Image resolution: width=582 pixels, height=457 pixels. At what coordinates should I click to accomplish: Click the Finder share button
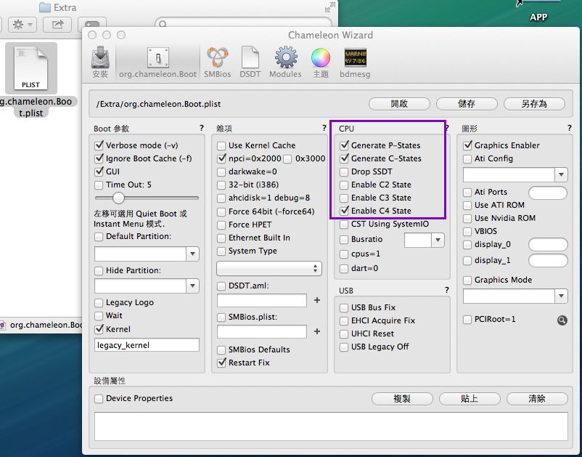click(57, 25)
